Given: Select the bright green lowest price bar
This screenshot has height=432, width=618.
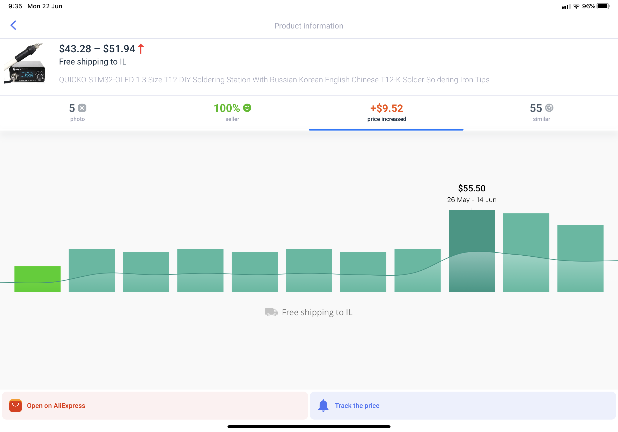Looking at the screenshot, I should pos(38,279).
